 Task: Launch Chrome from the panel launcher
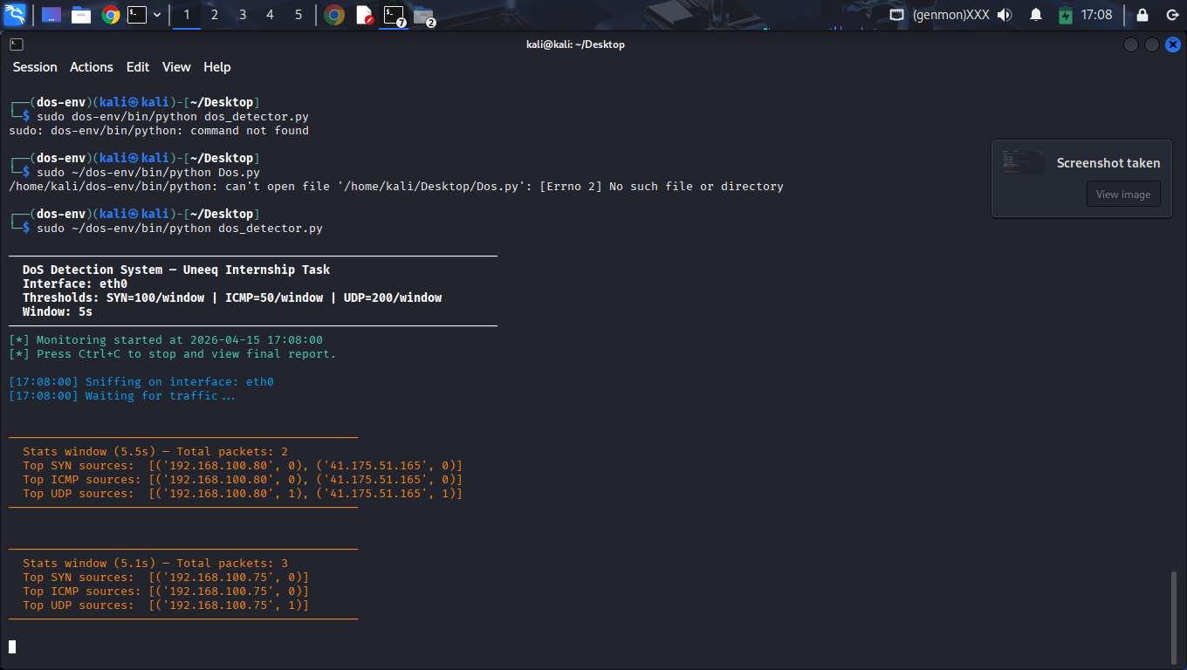(x=110, y=15)
